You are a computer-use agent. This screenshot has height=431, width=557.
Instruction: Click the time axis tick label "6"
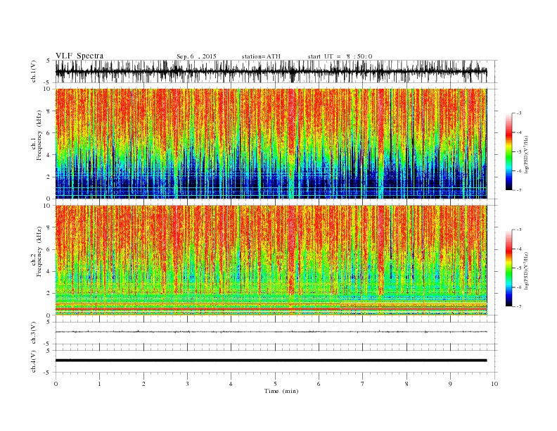(319, 384)
